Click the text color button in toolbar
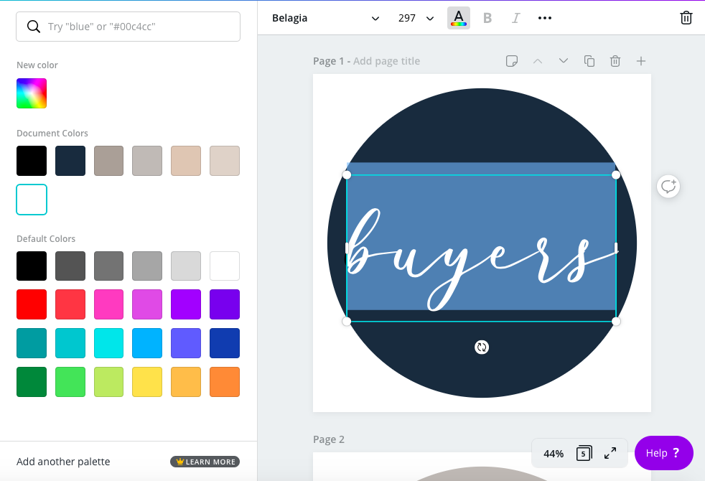This screenshot has width=705, height=481. 458,18
